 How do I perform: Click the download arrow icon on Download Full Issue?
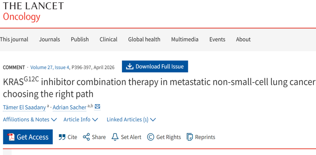[x=129, y=67]
